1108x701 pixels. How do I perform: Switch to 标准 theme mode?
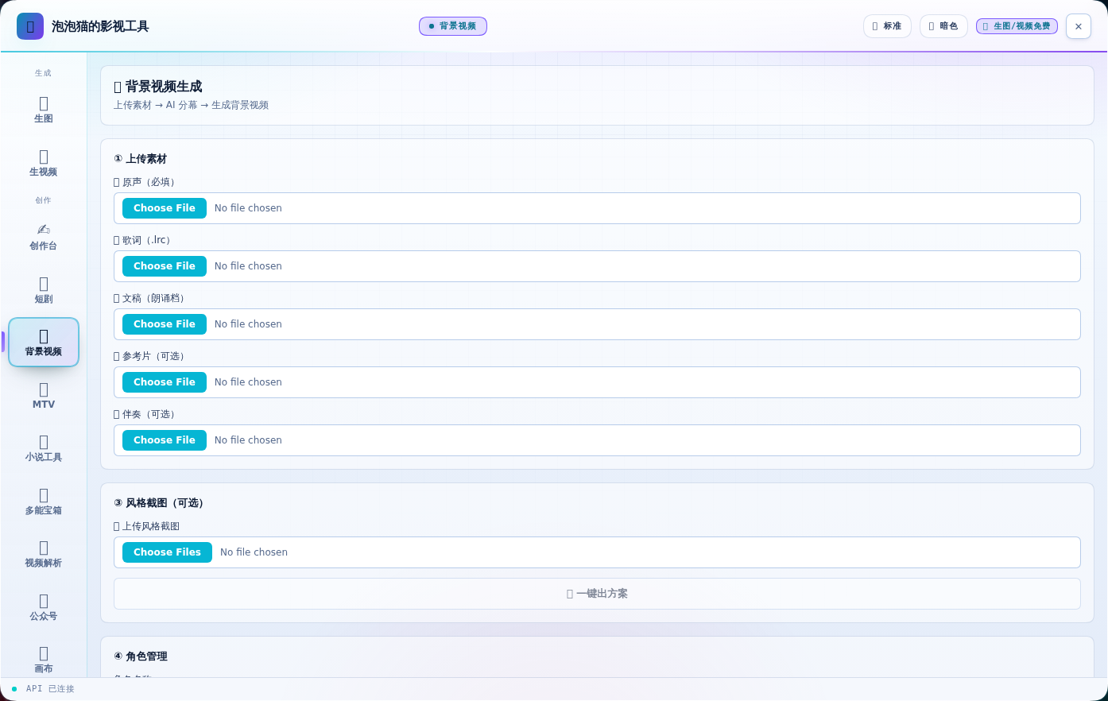click(x=887, y=26)
